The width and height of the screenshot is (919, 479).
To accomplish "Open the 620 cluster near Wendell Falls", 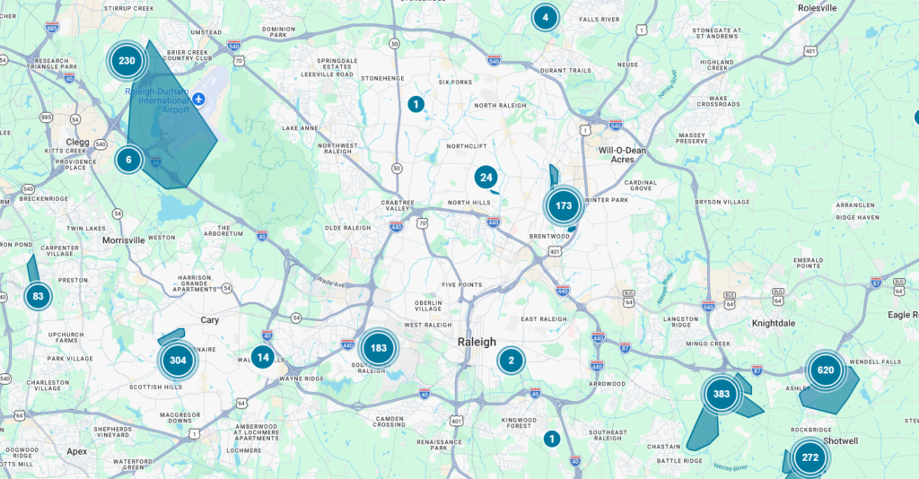I will pyautogui.click(x=826, y=370).
